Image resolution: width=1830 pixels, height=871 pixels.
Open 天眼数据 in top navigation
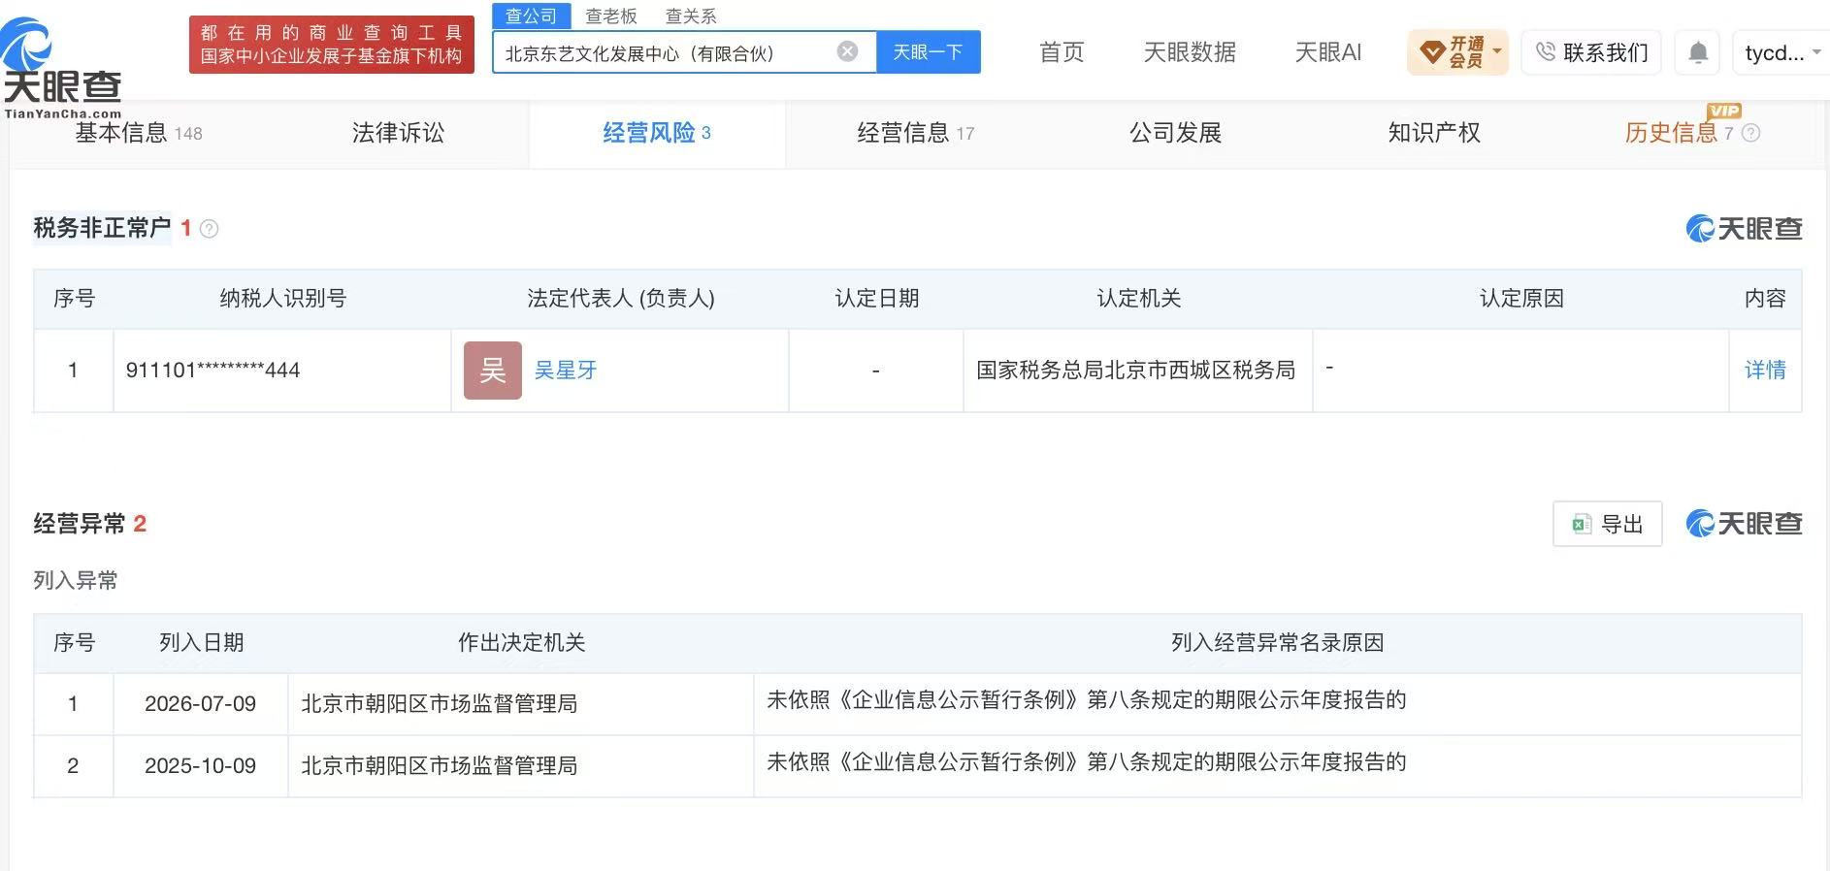click(x=1190, y=52)
